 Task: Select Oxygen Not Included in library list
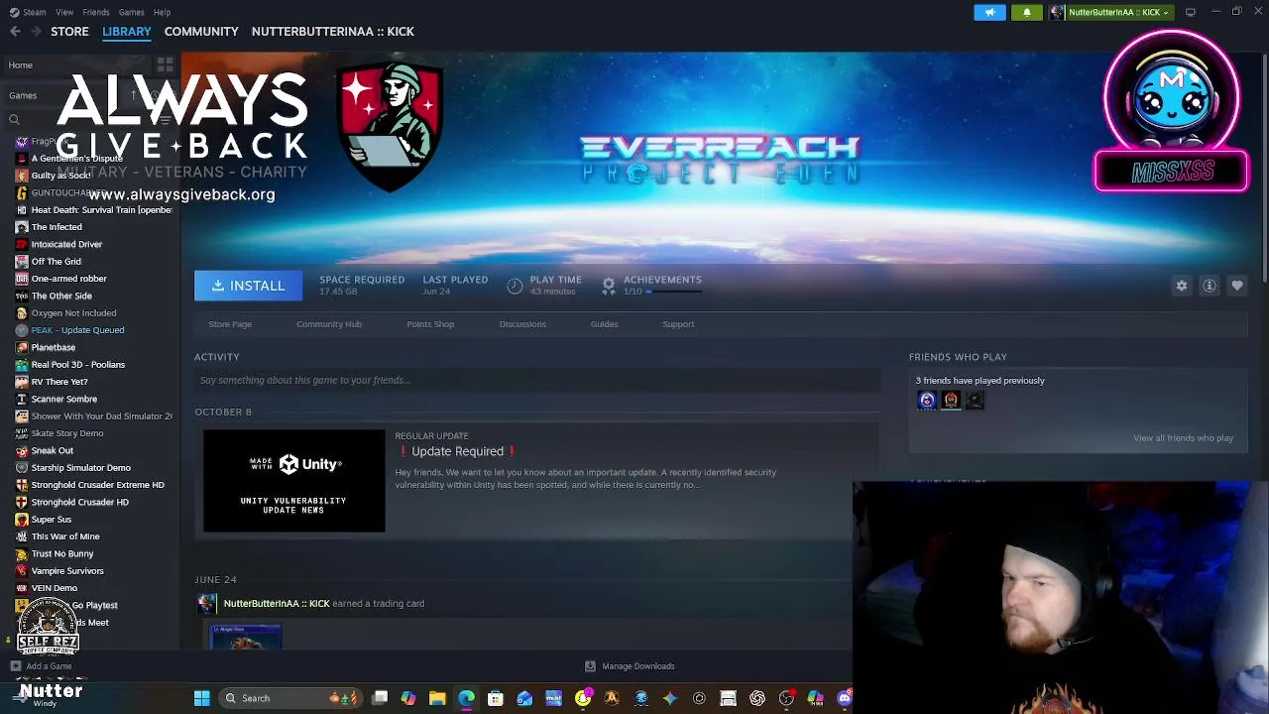(x=73, y=313)
